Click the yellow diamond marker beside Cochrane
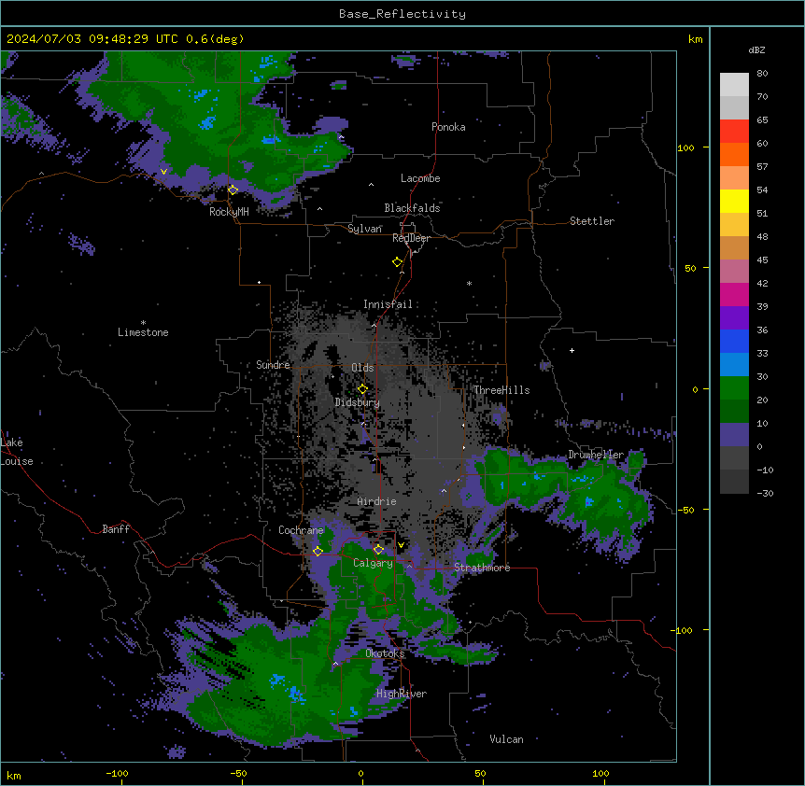 pos(318,551)
